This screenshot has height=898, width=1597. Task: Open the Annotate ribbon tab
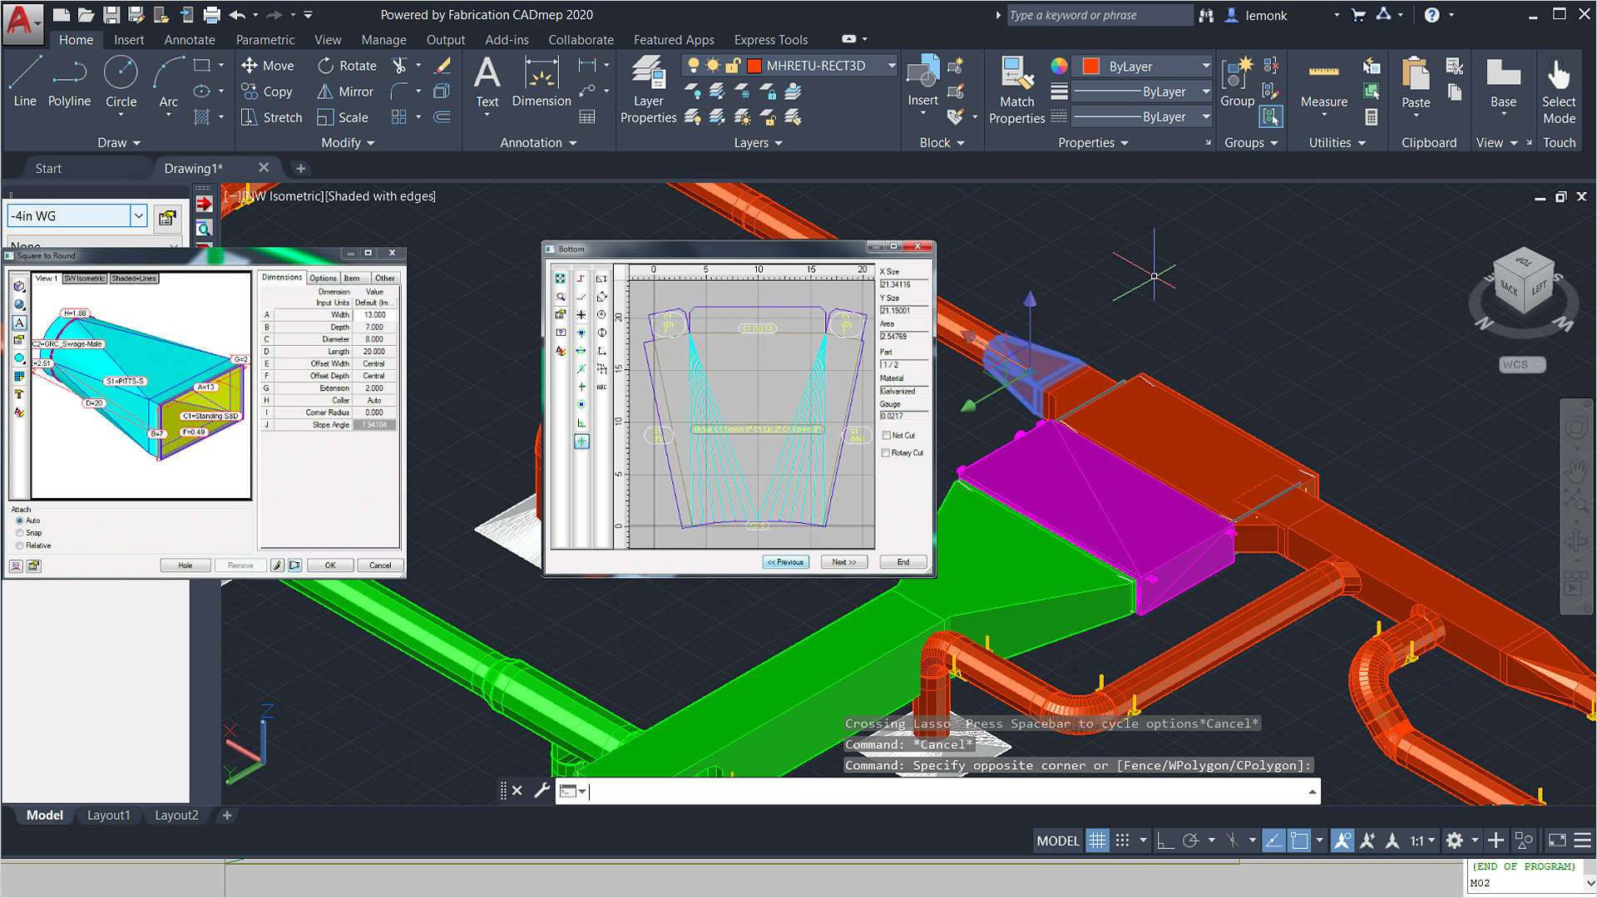(189, 40)
